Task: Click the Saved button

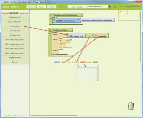Action: tap(31, 7)
